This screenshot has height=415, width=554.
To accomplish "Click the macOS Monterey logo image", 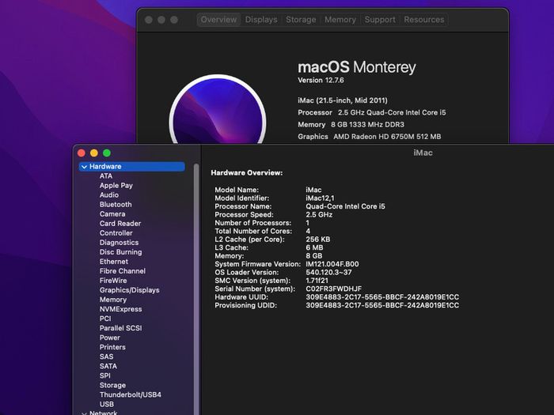I will (218, 109).
